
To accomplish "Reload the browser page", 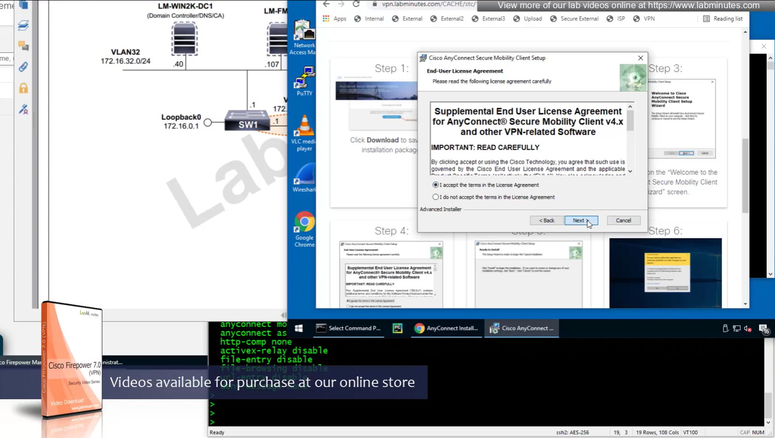I will pos(356,4).
